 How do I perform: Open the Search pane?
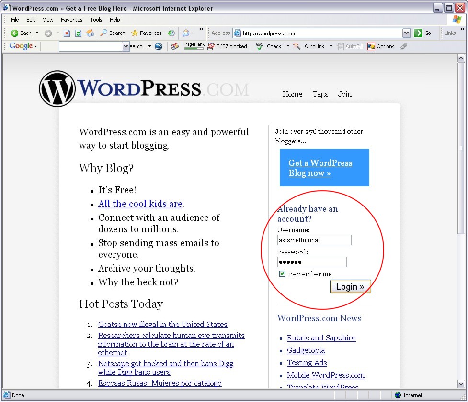(x=113, y=33)
